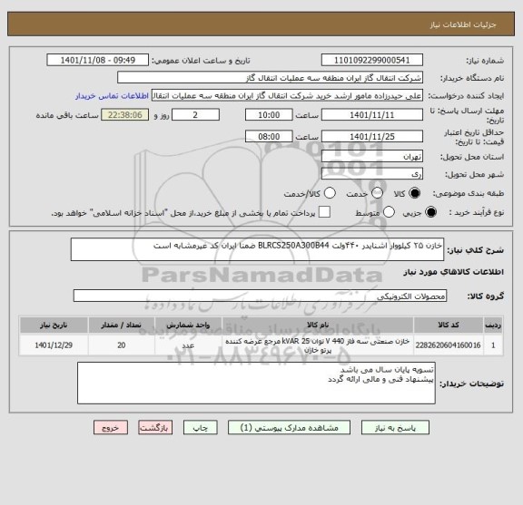Click the تعداد / مقدار column header
This screenshot has height=505, width=523.
click(x=122, y=325)
